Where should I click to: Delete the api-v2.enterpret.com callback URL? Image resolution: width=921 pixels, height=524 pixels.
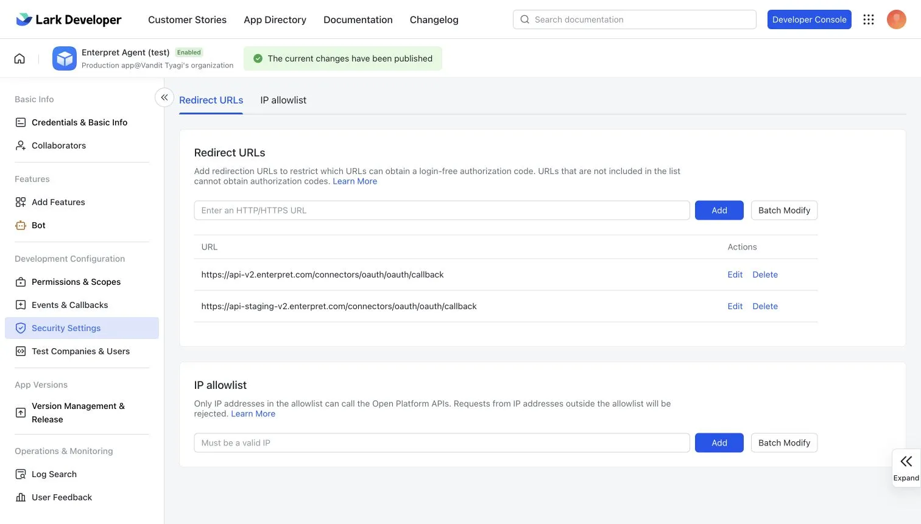pos(765,274)
